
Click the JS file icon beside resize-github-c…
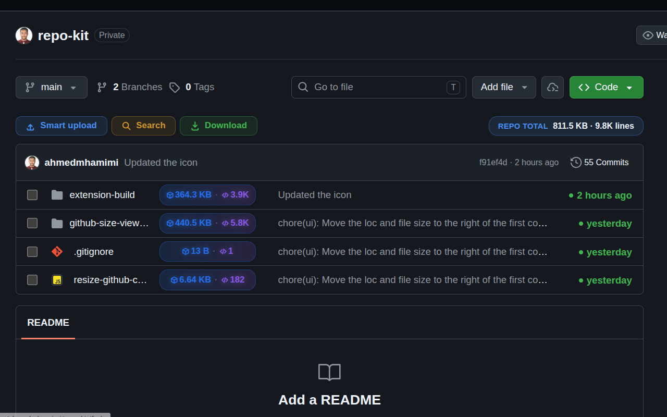pyautogui.click(x=57, y=280)
